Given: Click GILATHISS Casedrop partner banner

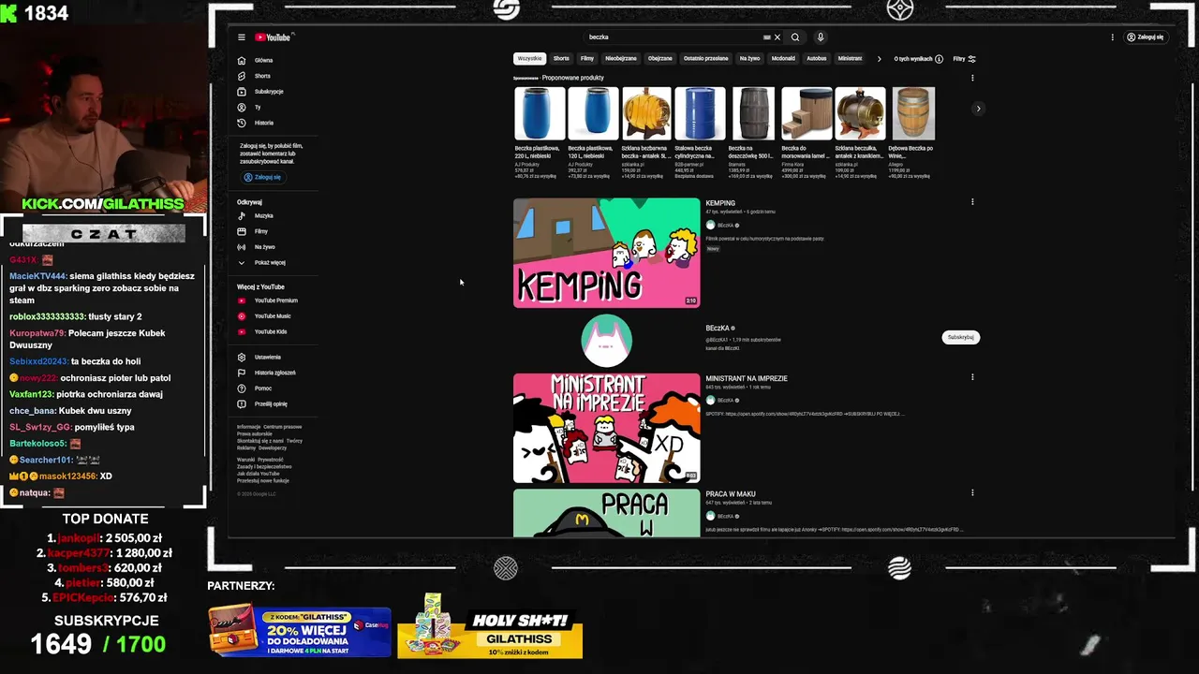Looking at the screenshot, I should pyautogui.click(x=300, y=632).
